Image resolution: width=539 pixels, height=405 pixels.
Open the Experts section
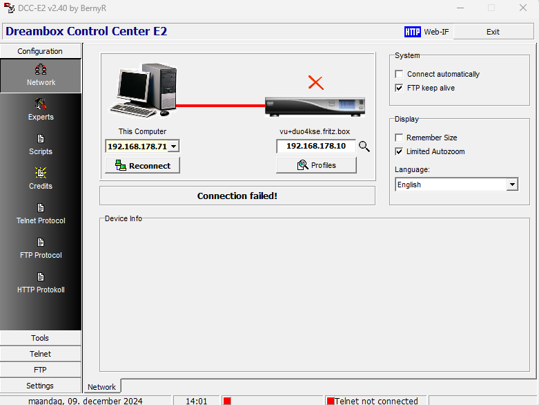41,110
